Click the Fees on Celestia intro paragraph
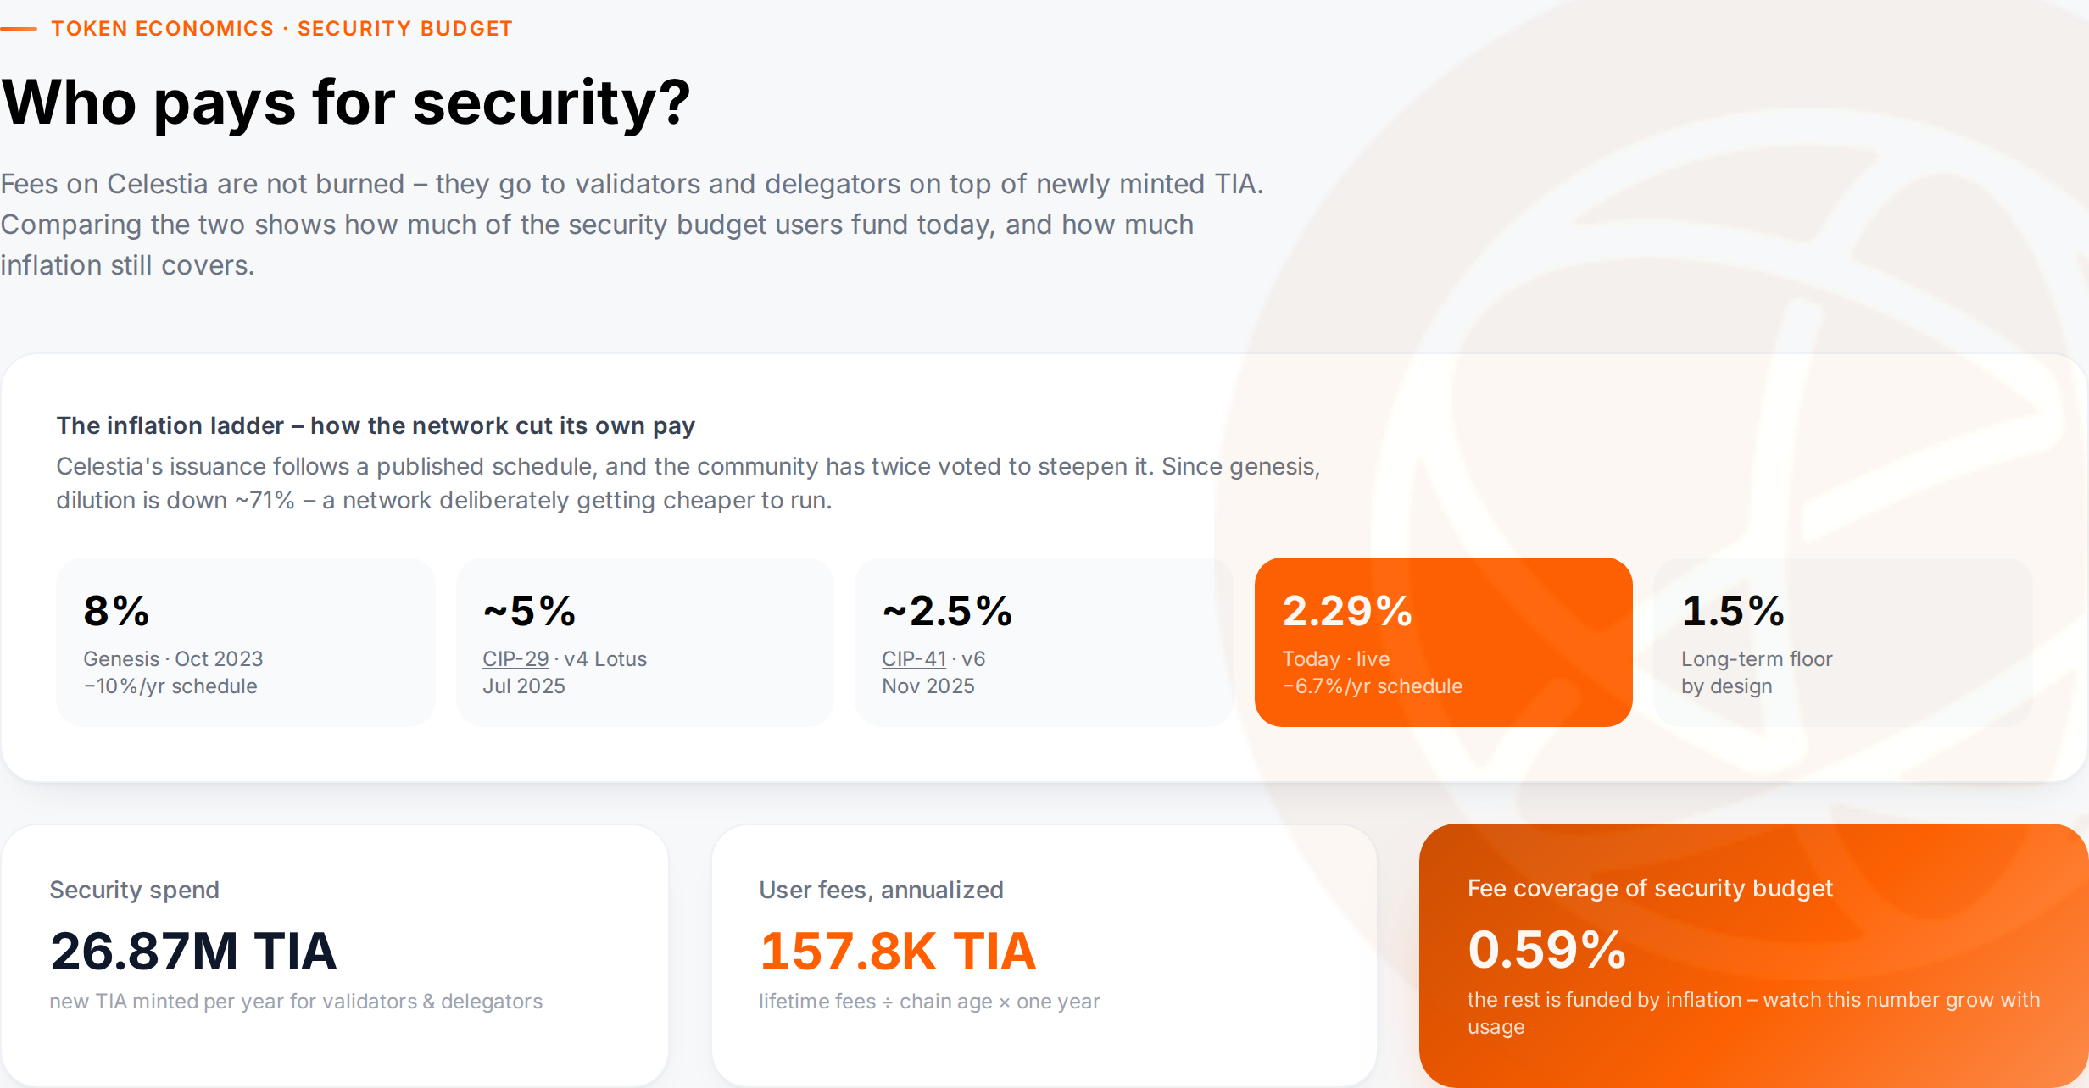 (632, 225)
